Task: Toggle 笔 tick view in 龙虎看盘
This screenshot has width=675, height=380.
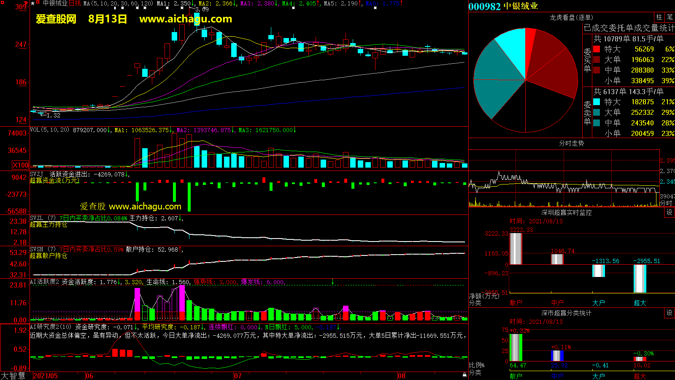Action: (x=670, y=17)
